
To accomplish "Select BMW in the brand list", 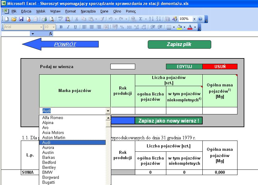I will tap(72, 172).
